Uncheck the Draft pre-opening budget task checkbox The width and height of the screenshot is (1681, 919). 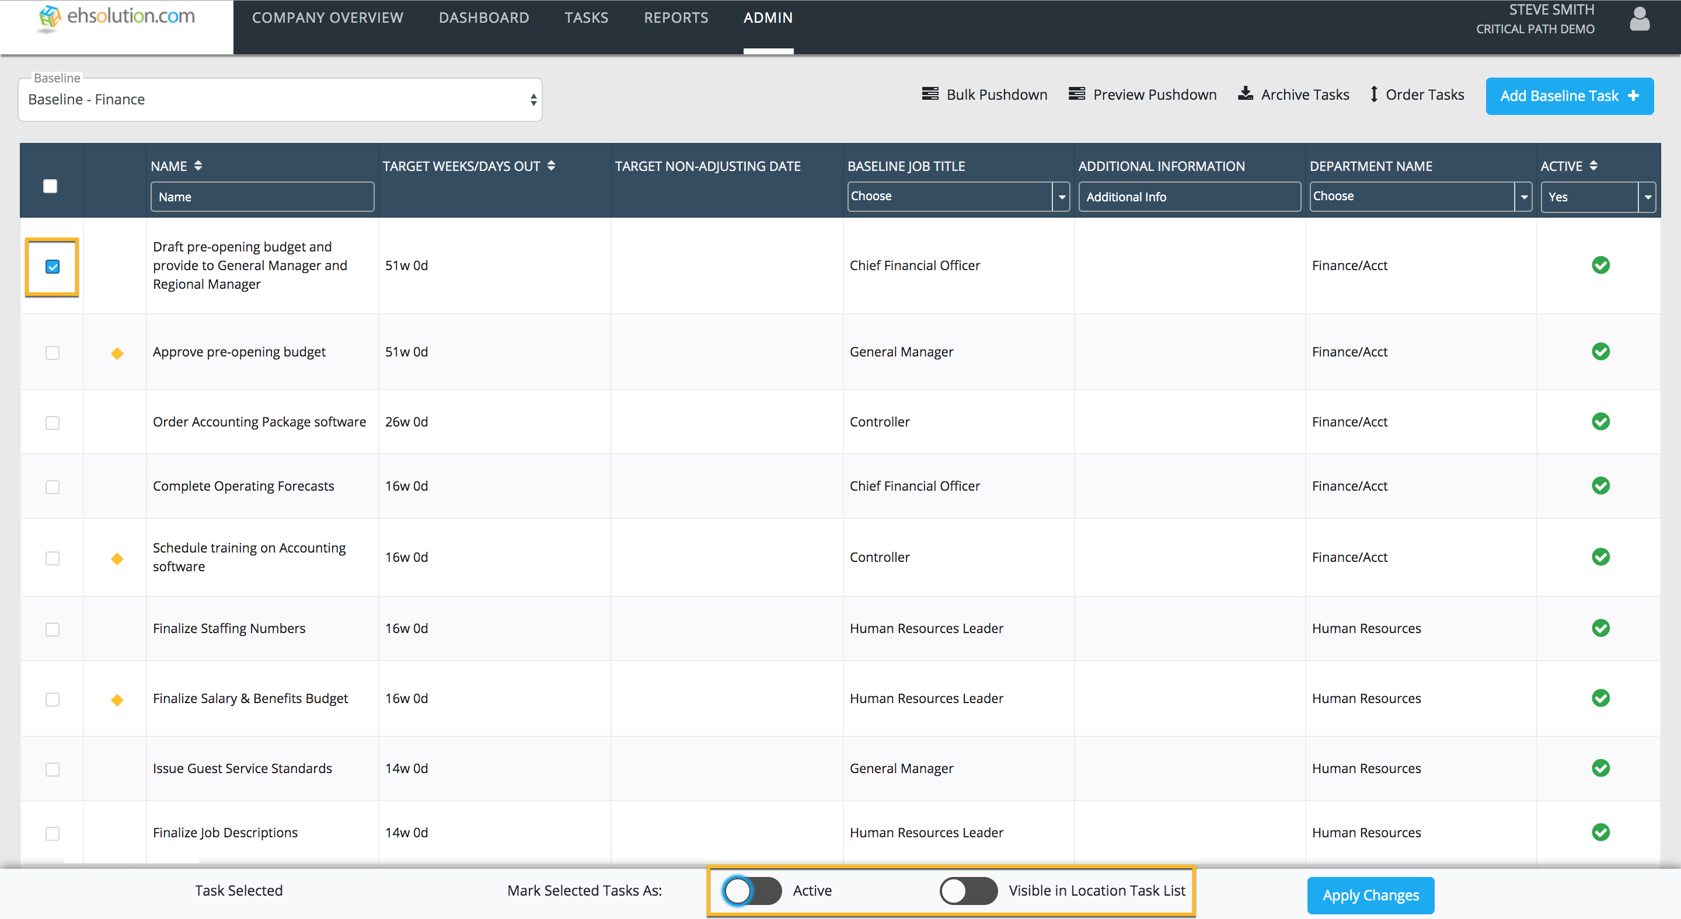[52, 267]
